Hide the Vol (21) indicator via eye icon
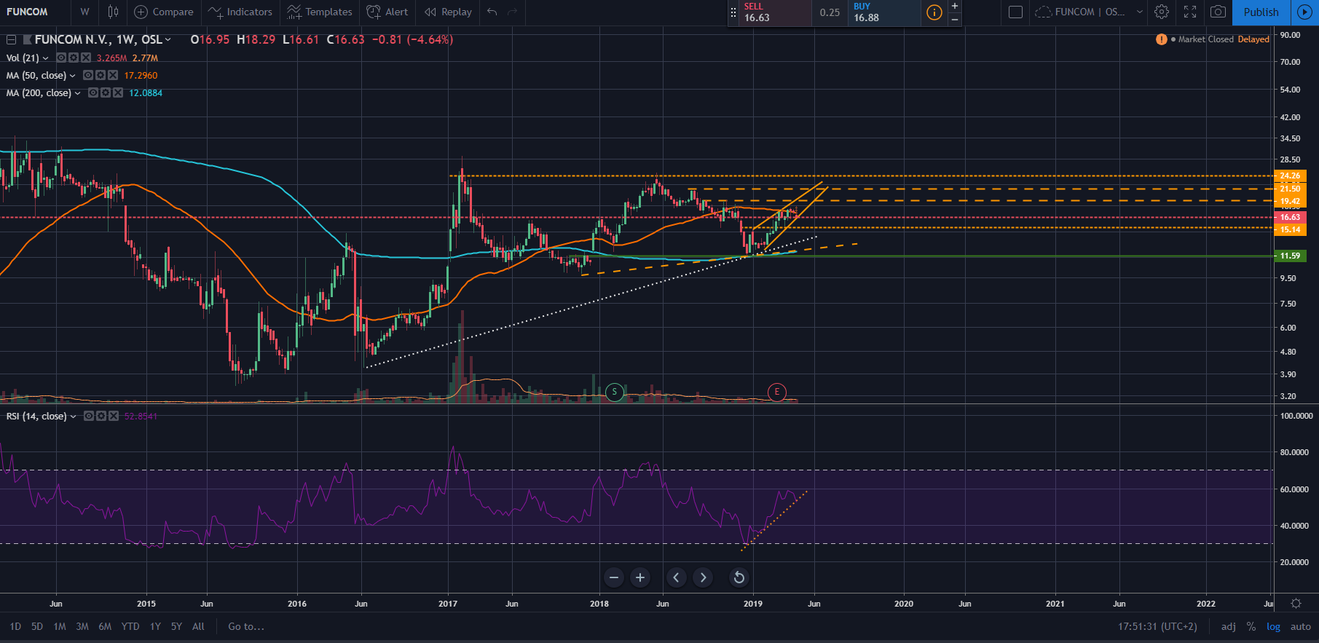The width and height of the screenshot is (1319, 643). click(62, 58)
